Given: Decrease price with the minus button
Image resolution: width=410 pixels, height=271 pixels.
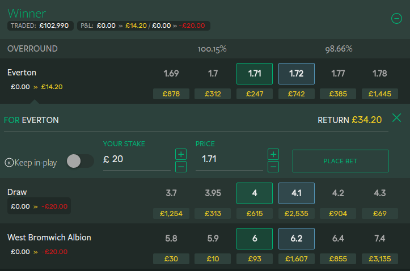Looking at the screenshot, I should (x=273, y=167).
